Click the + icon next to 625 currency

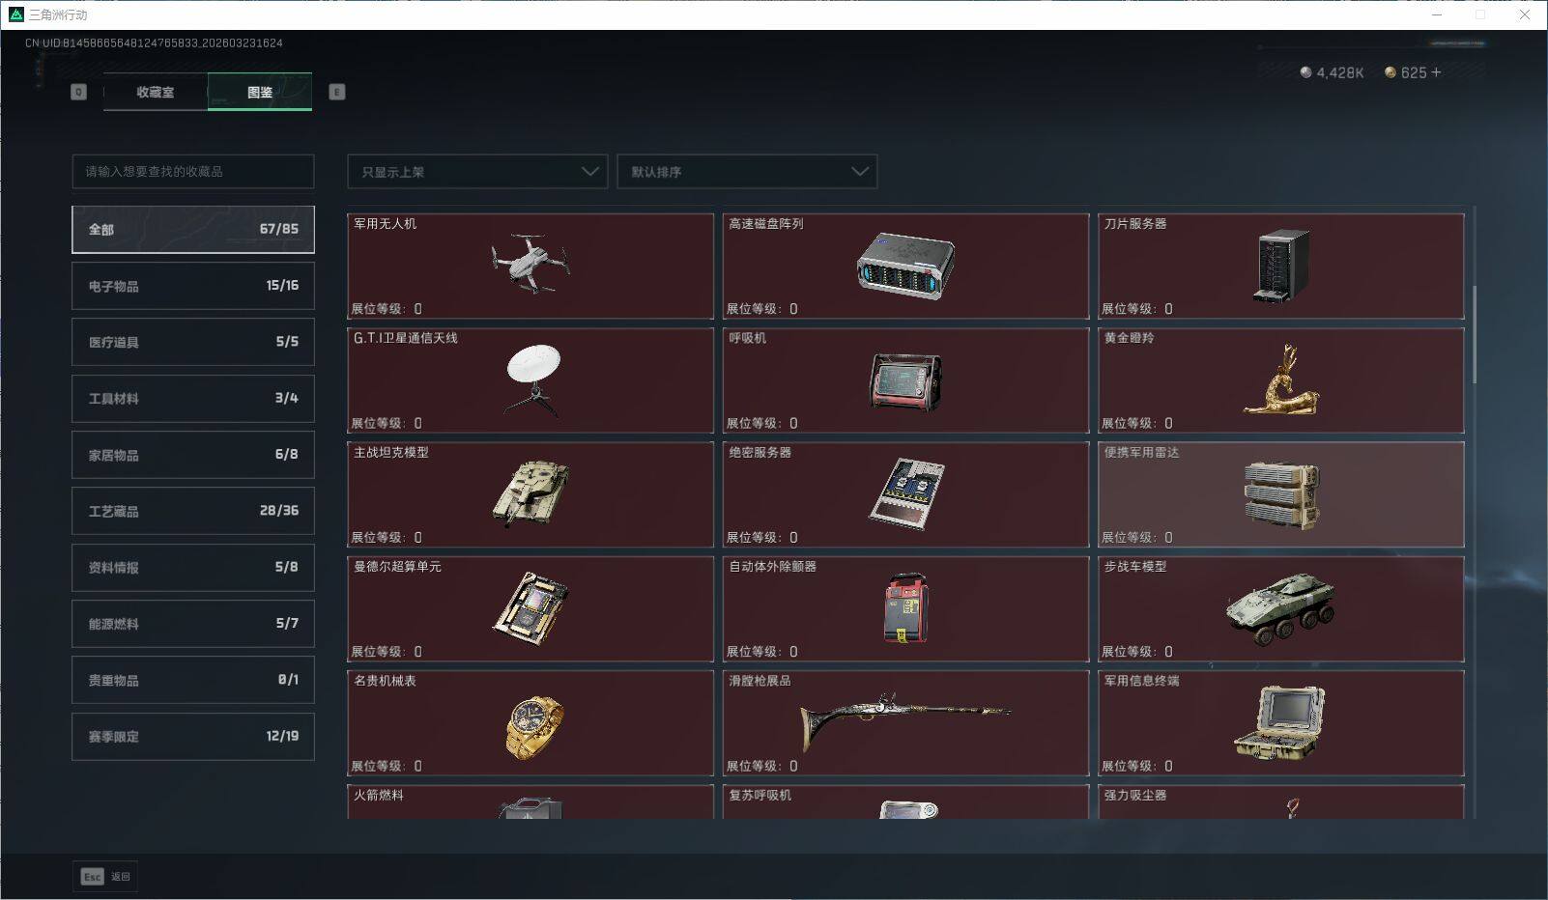tap(1439, 71)
